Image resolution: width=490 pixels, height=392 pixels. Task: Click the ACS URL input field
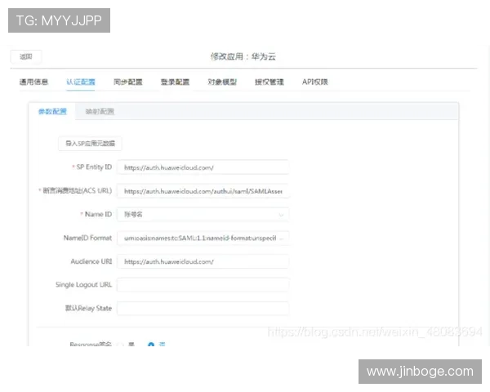coord(203,191)
